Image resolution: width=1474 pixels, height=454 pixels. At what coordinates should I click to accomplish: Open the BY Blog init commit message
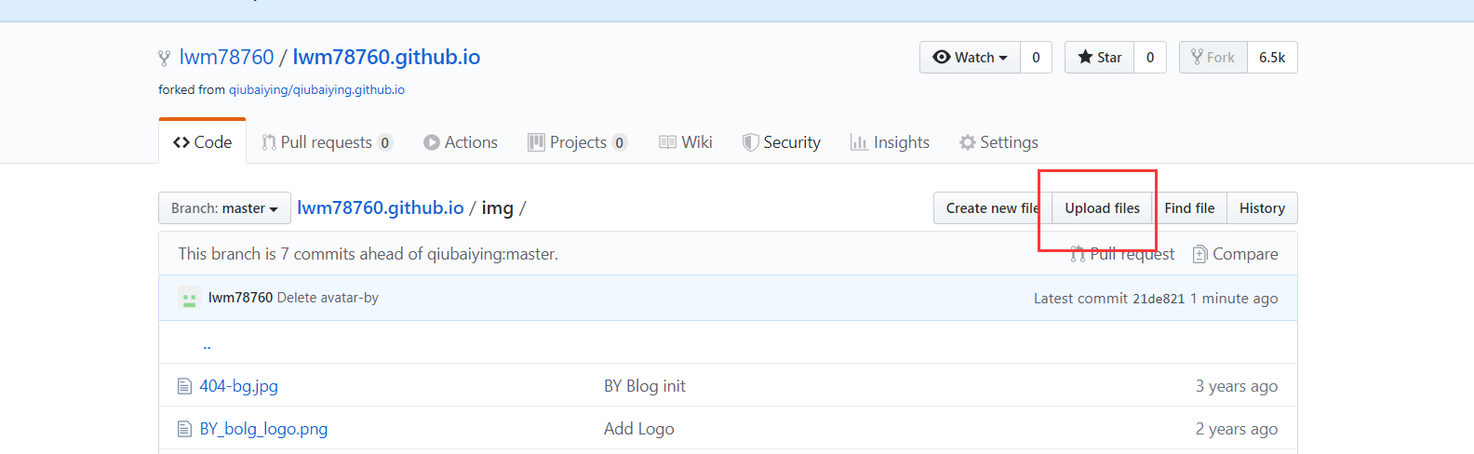click(x=645, y=386)
